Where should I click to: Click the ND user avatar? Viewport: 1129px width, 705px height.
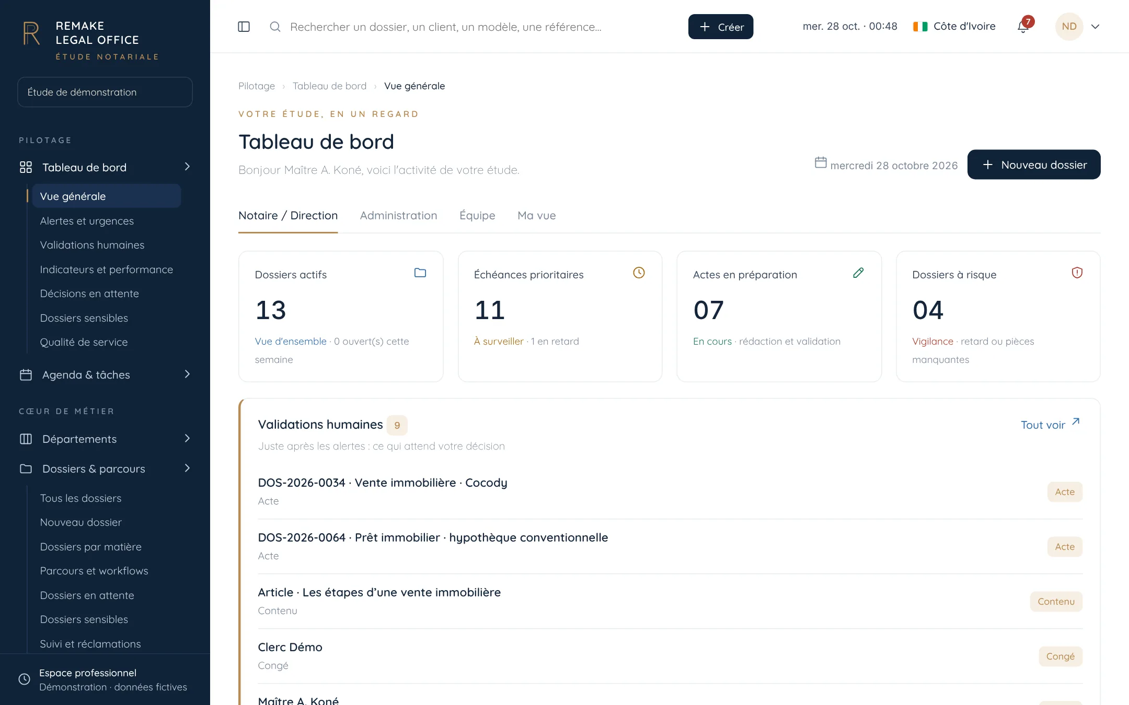click(x=1069, y=27)
